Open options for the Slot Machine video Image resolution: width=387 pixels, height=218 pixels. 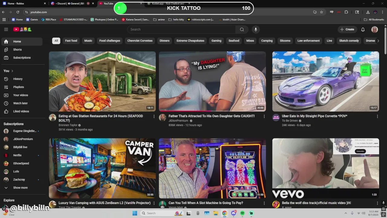pyautogui.click(x=264, y=203)
